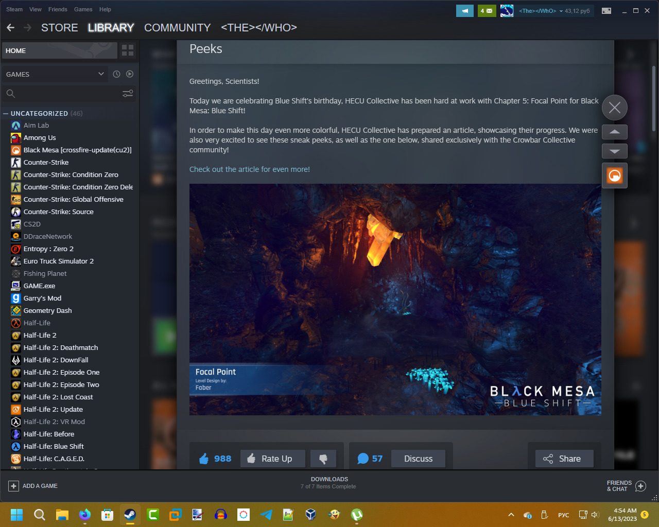Open Steam announcements megaphone icon
This screenshot has width=659, height=527.
465,11
